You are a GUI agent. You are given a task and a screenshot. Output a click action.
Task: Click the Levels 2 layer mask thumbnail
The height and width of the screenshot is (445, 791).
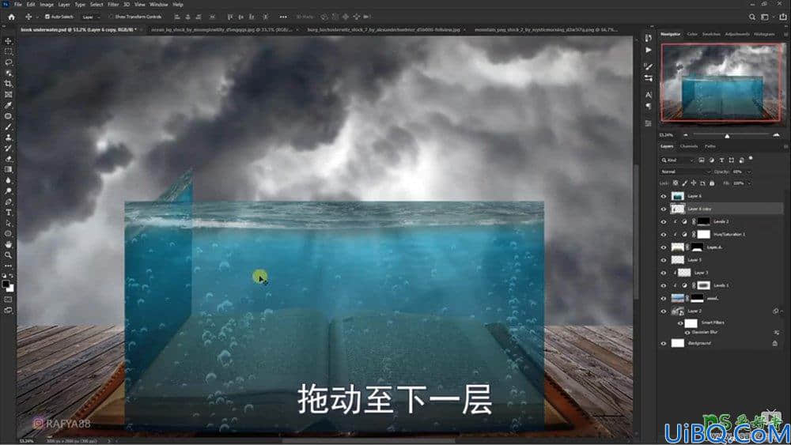coord(703,221)
